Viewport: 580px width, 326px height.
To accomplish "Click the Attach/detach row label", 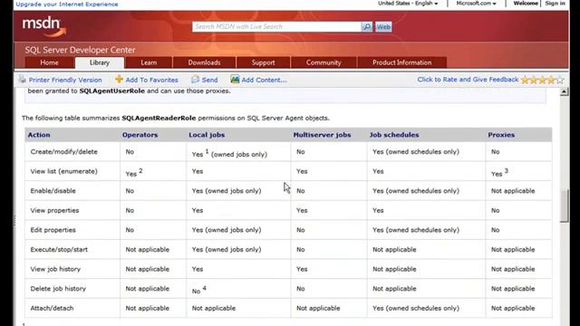I will tap(52, 308).
